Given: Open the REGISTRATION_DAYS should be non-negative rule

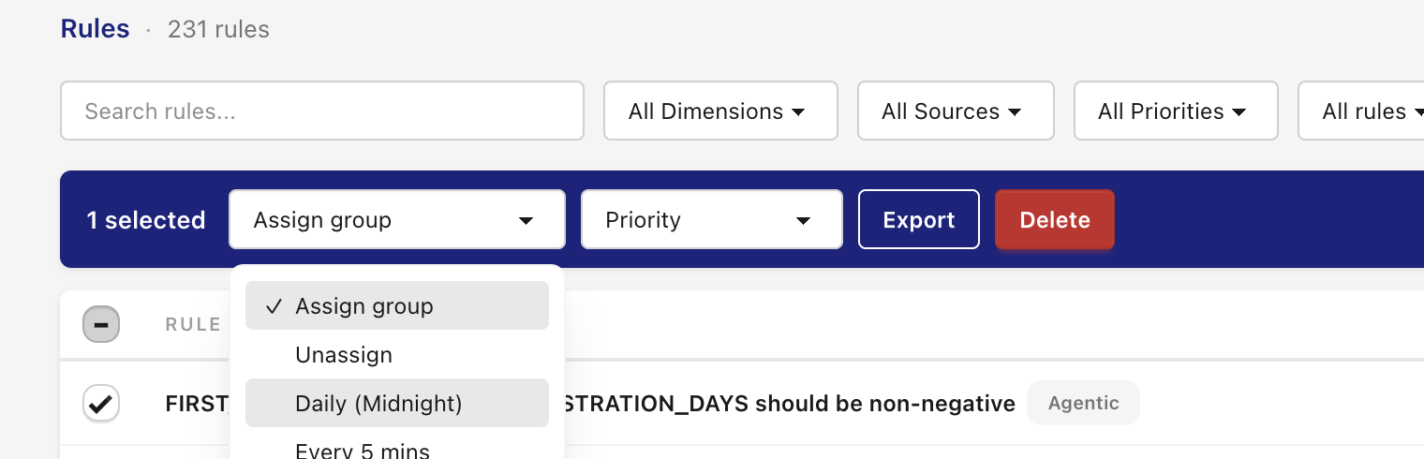Looking at the screenshot, I should [590, 404].
